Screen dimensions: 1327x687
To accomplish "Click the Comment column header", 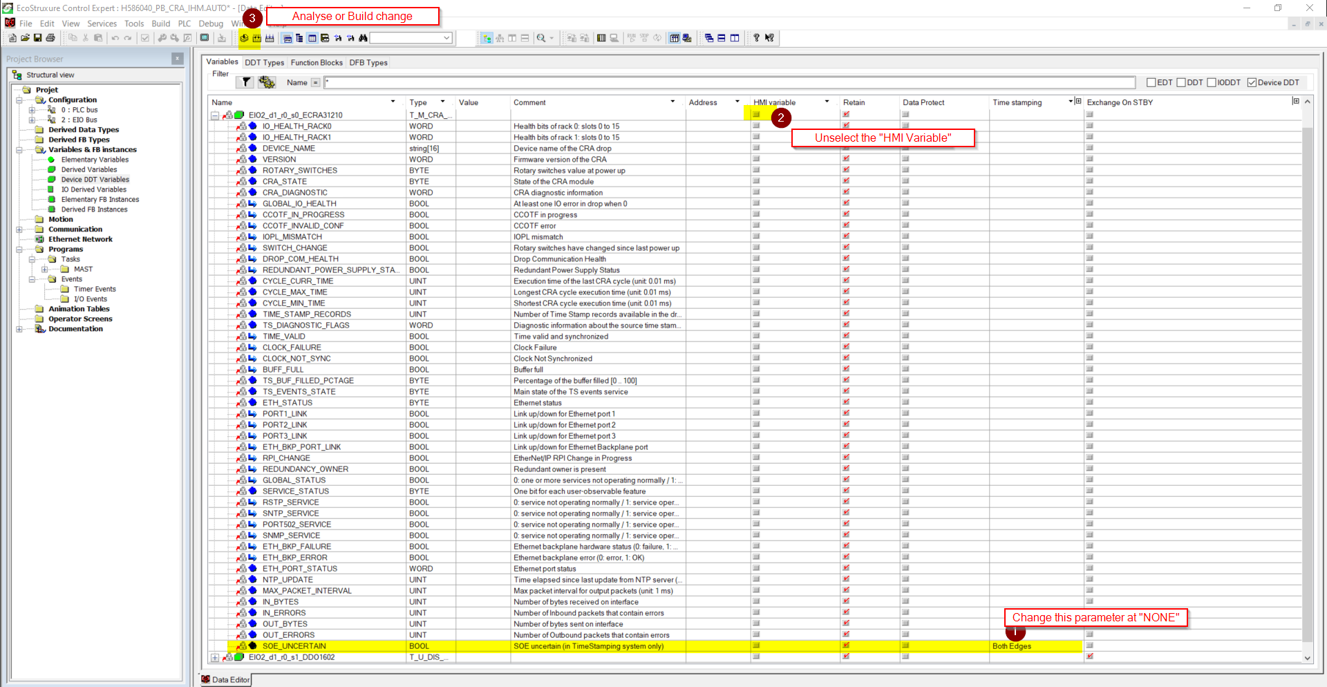I will tap(529, 102).
